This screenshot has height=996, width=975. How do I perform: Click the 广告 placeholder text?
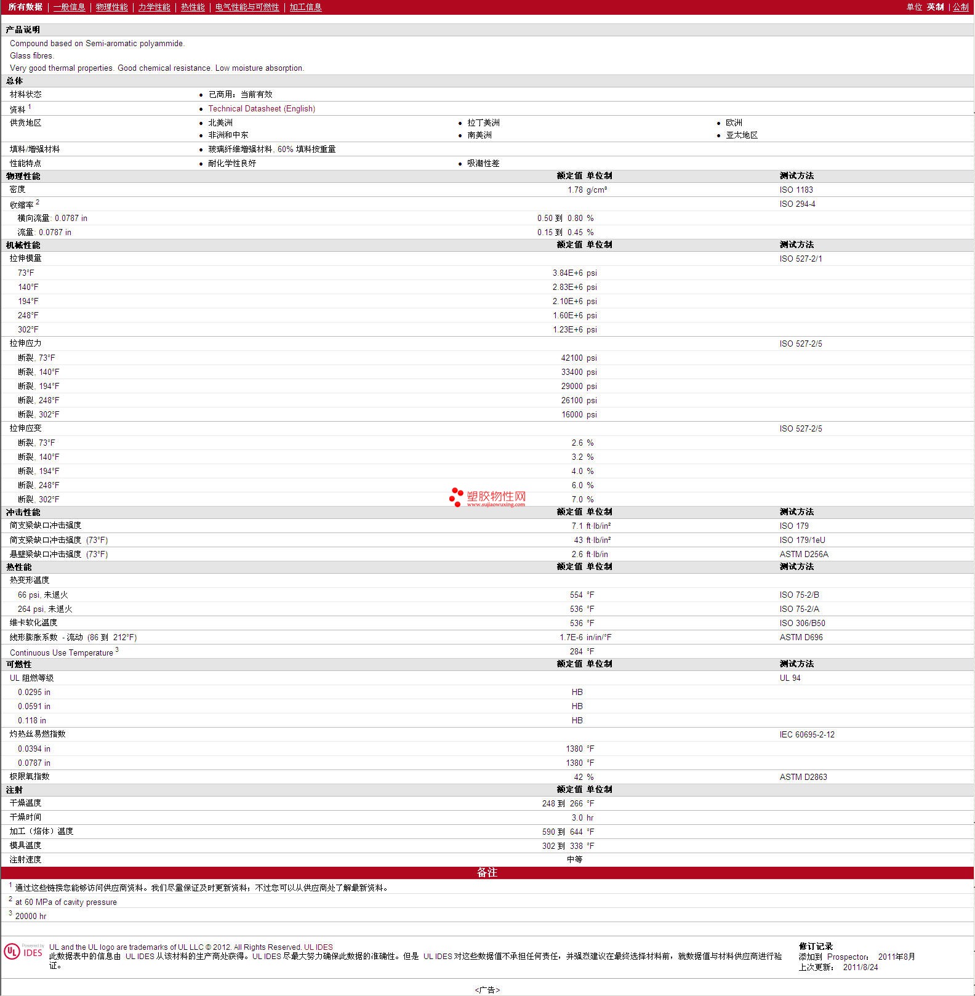pyautogui.click(x=487, y=990)
